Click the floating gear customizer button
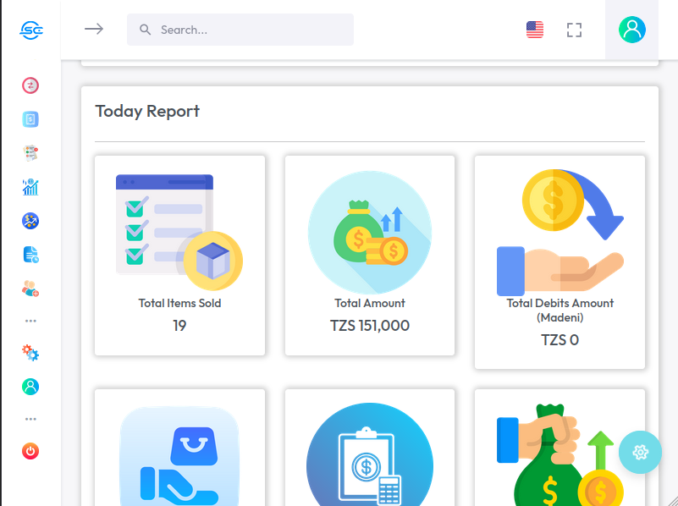The image size is (678, 506). 640,452
